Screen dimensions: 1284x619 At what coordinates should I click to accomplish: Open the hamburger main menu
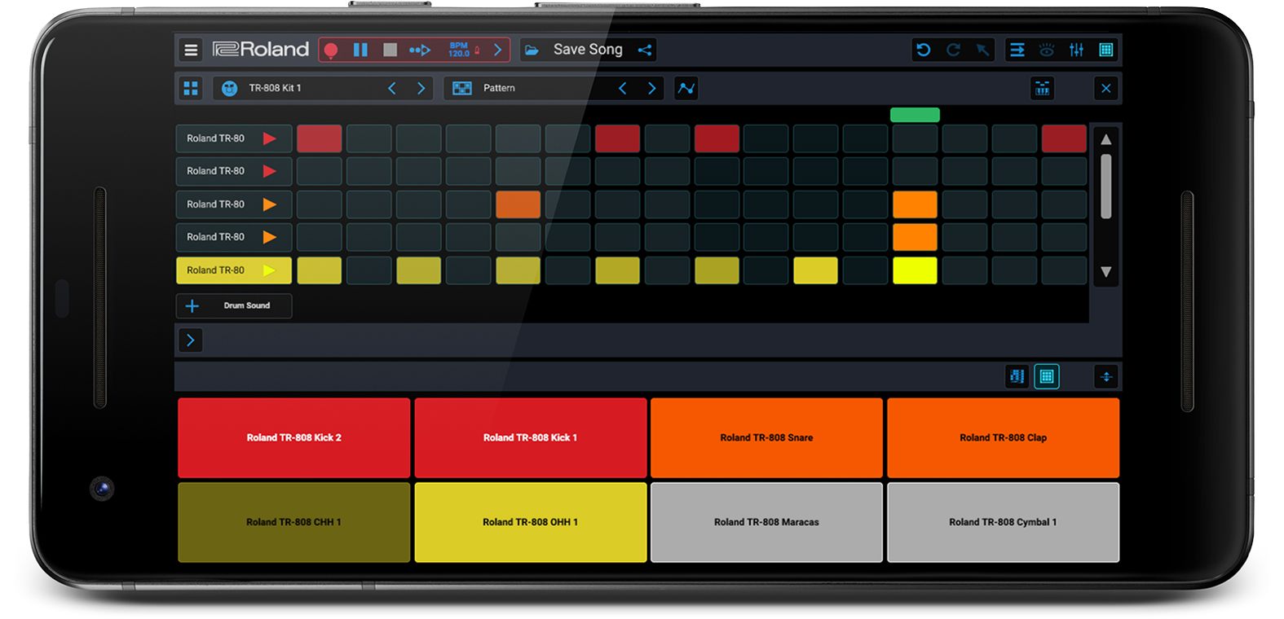[x=191, y=50]
